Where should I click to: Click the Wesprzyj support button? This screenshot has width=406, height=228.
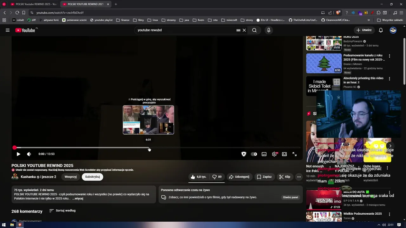click(71, 177)
